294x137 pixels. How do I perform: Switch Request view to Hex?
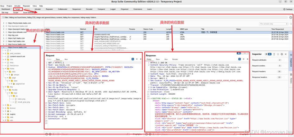coord(66,59)
